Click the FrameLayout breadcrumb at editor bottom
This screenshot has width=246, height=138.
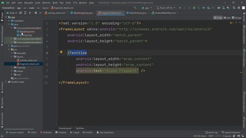65,128
